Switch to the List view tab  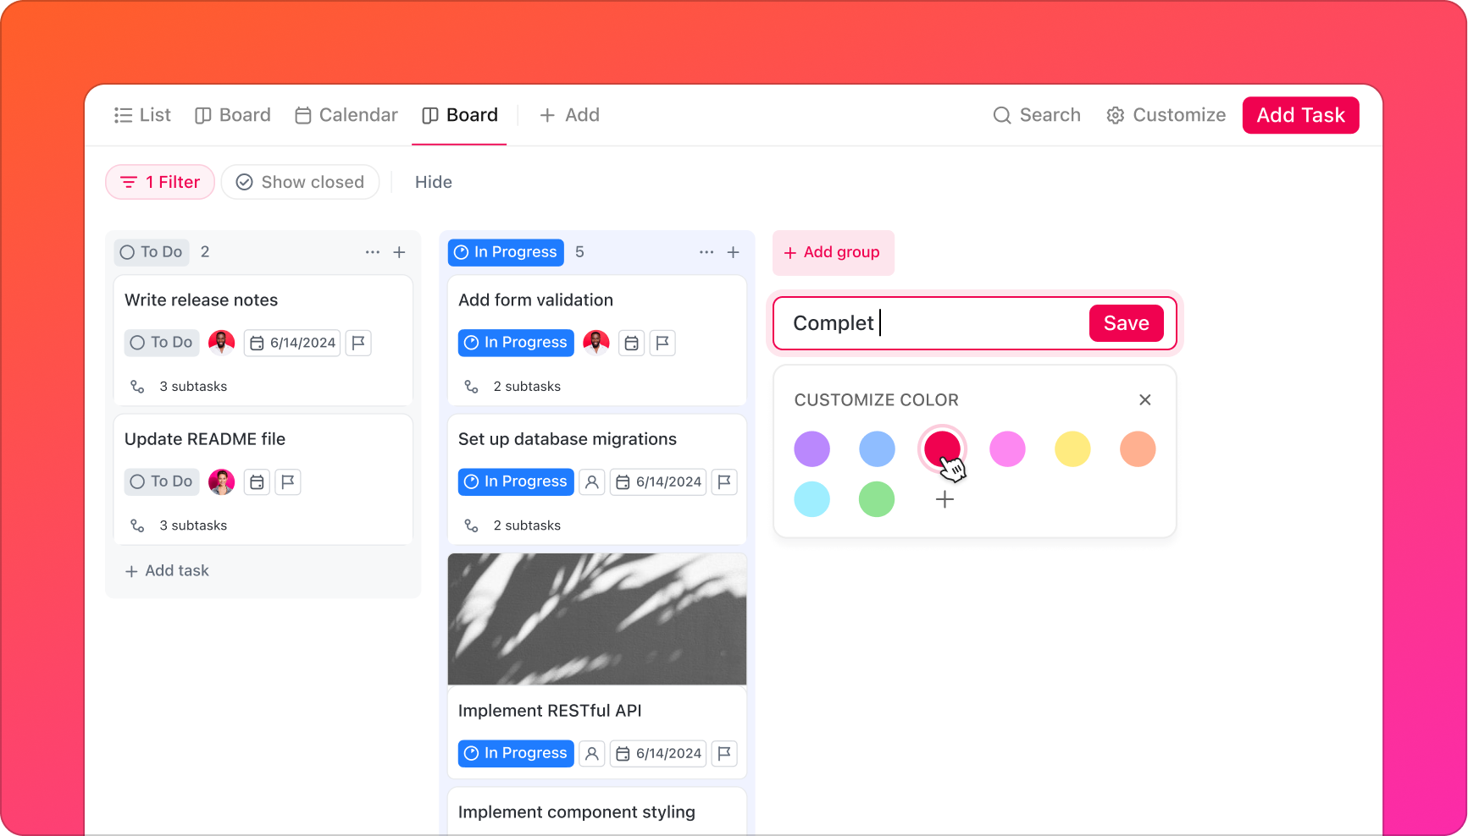(x=142, y=115)
